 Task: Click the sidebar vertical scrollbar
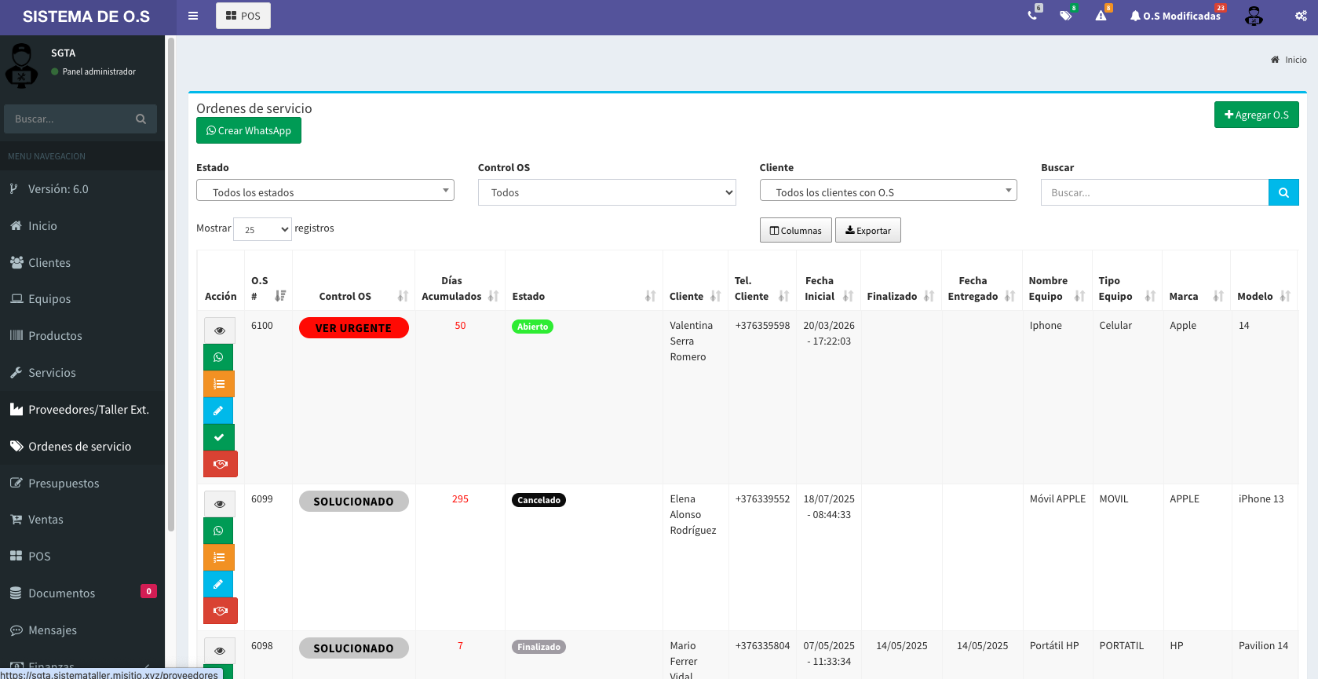tap(170, 287)
